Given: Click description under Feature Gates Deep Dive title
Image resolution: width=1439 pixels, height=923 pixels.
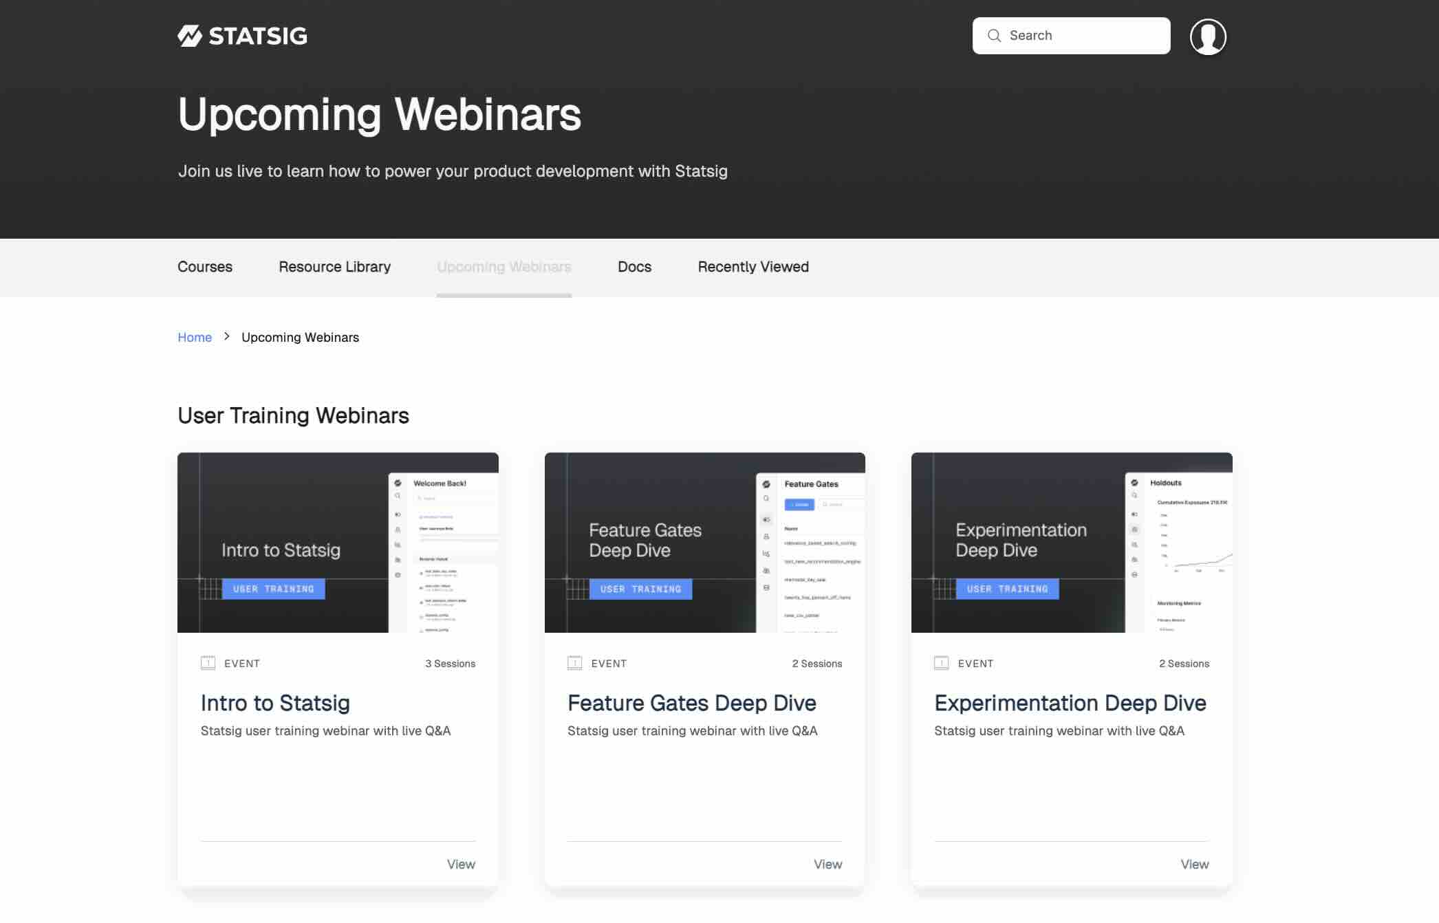Looking at the screenshot, I should 693,731.
